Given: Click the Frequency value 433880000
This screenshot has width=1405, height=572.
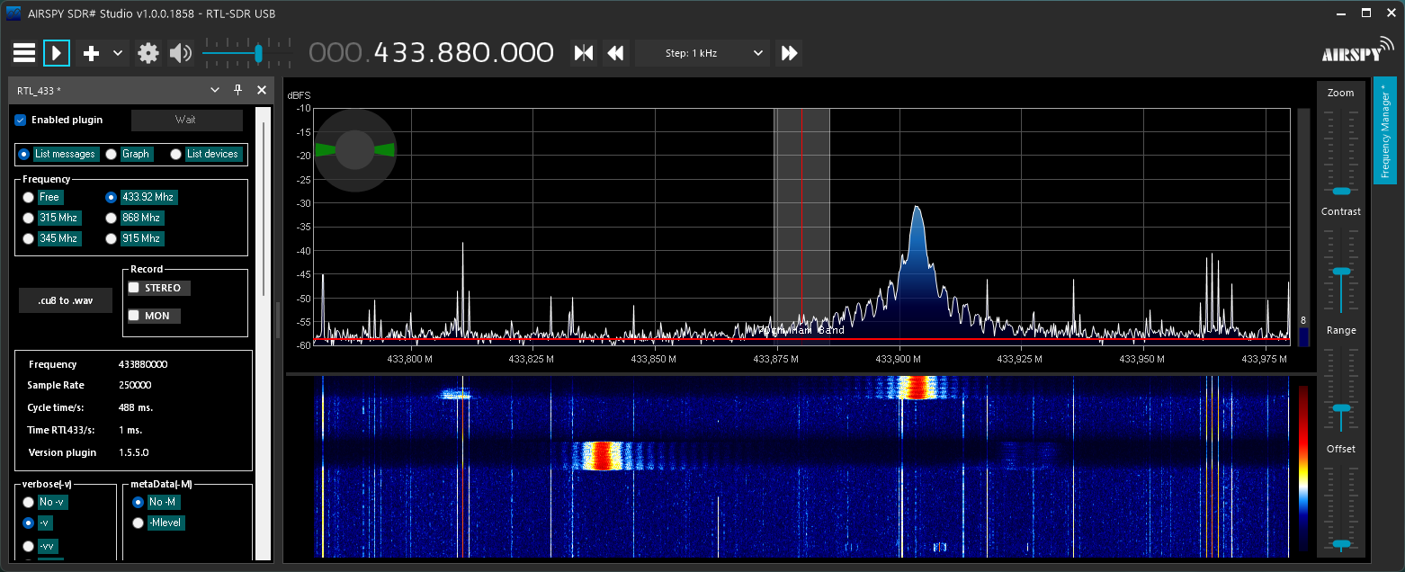Looking at the screenshot, I should [143, 364].
